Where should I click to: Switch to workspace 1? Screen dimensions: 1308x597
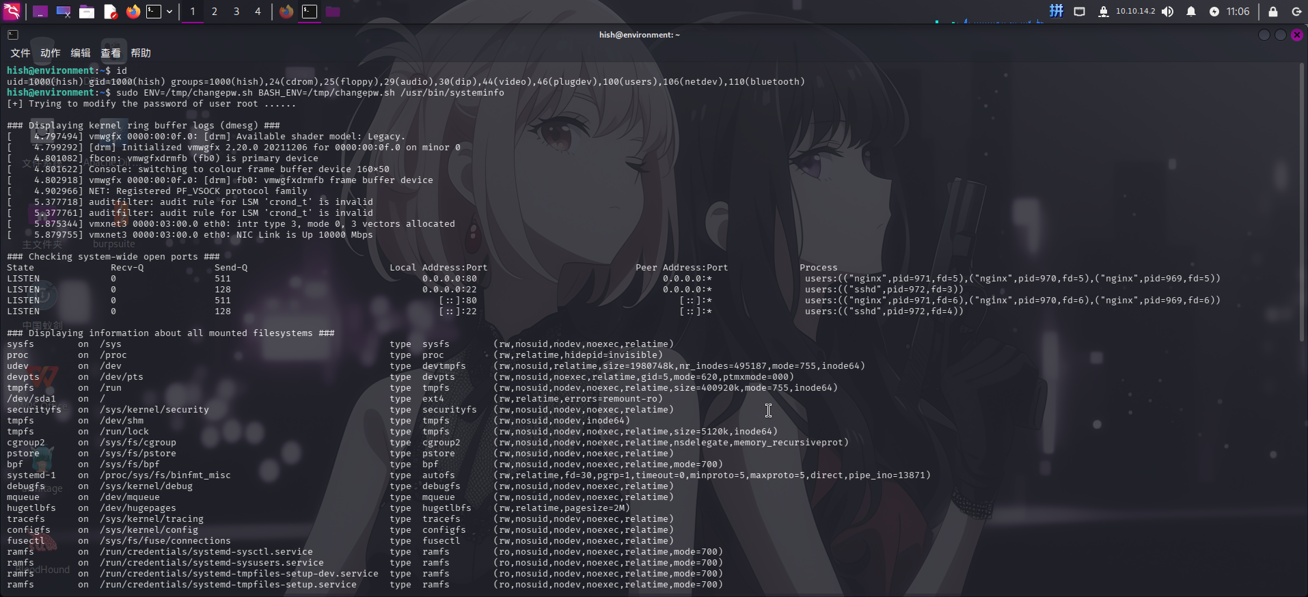193,12
